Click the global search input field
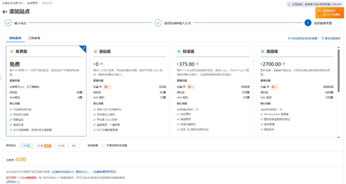346x184 pixels. tap(317, 4)
